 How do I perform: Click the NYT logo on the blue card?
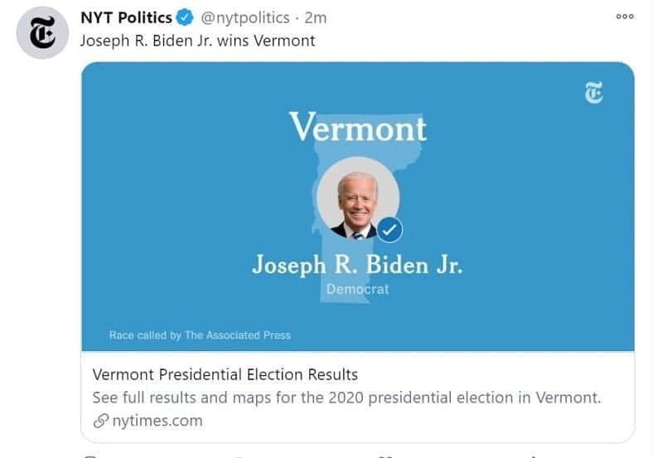(x=593, y=93)
